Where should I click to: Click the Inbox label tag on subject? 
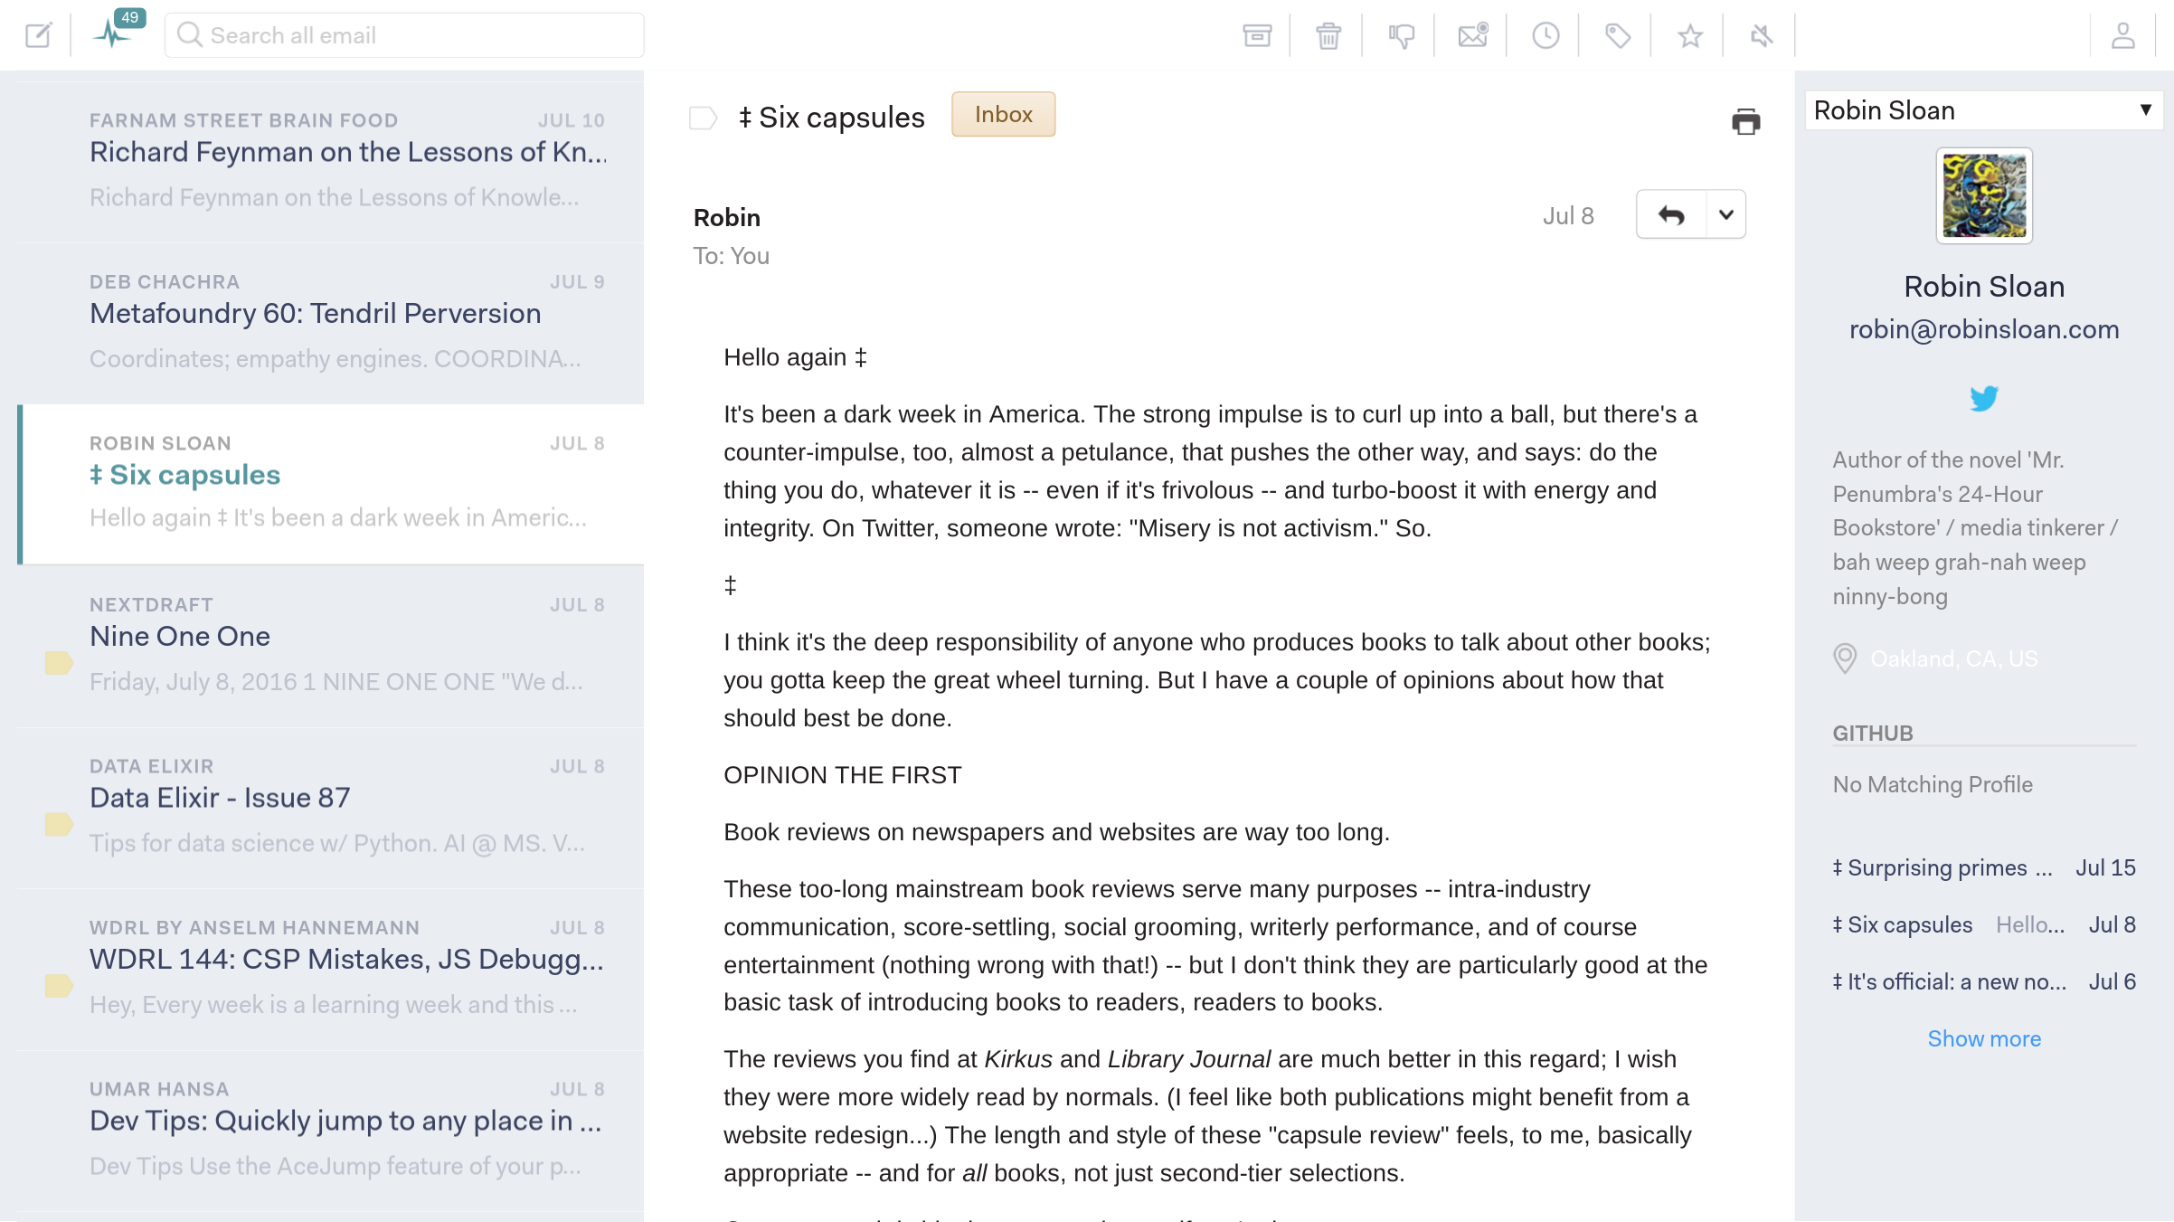pyautogui.click(x=1003, y=114)
